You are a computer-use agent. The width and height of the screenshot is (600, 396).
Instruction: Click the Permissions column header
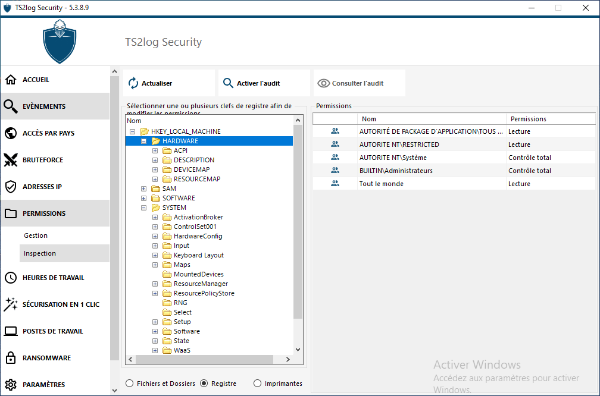tap(551, 119)
